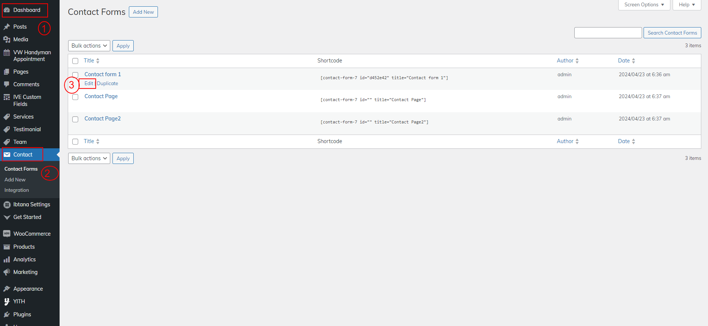708x326 pixels.
Task: Click the Add New button beside heading
Action: point(143,12)
